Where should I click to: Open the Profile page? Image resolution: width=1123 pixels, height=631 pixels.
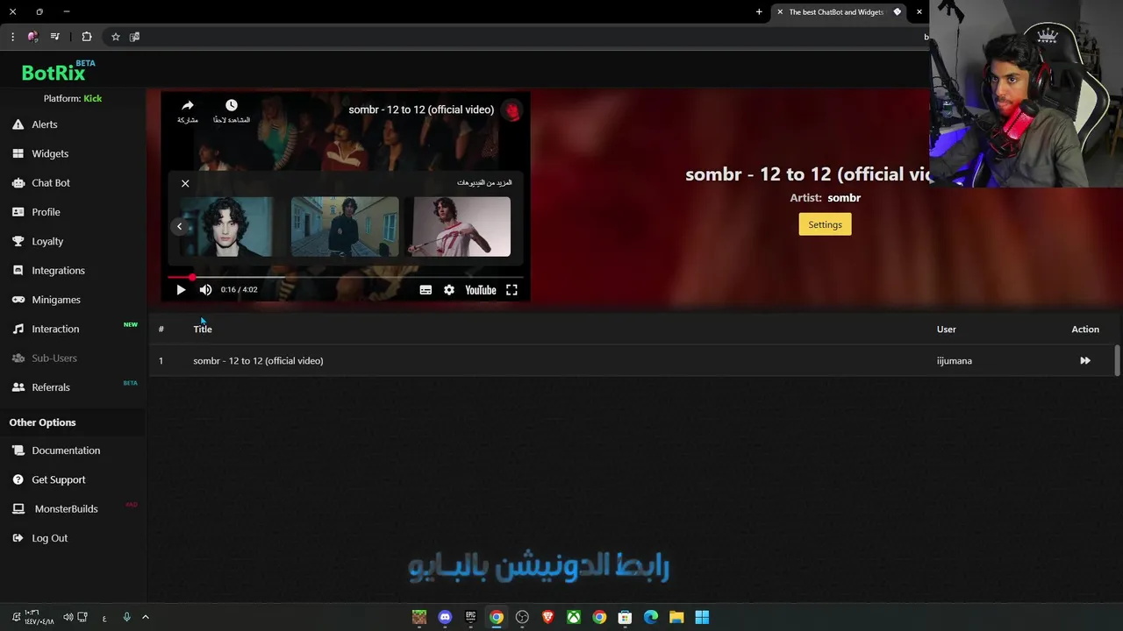[46, 212]
